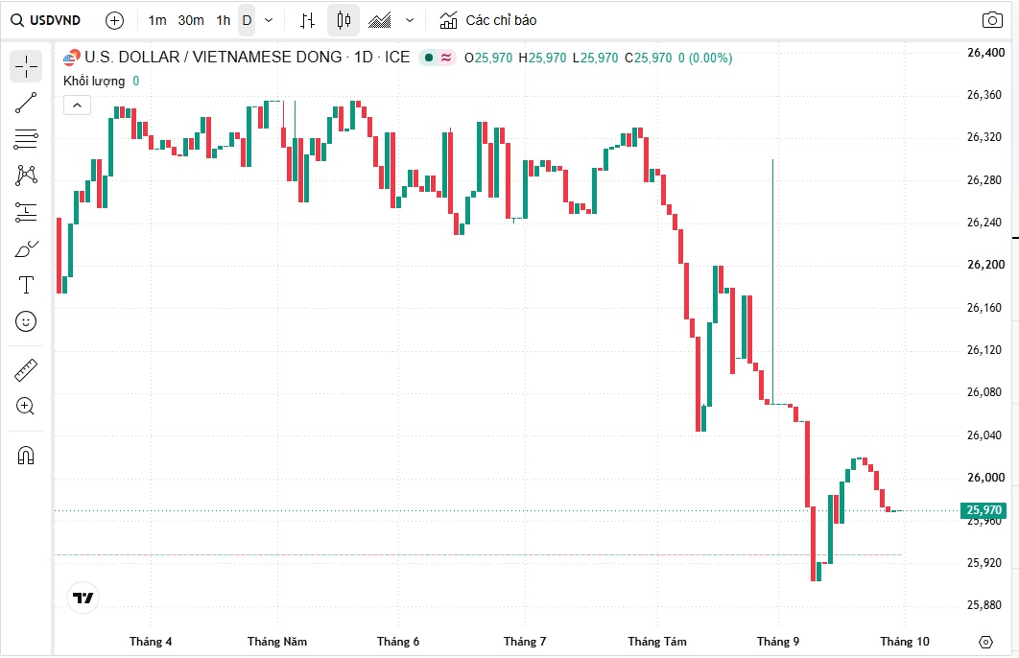Screen dimensions: 1019x658
Task: Select the 1h timeframe
Action: tap(224, 20)
